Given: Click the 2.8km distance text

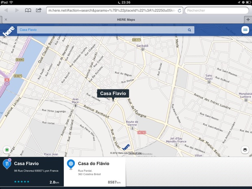Looking at the screenshot, I should pyautogui.click(x=54, y=182).
